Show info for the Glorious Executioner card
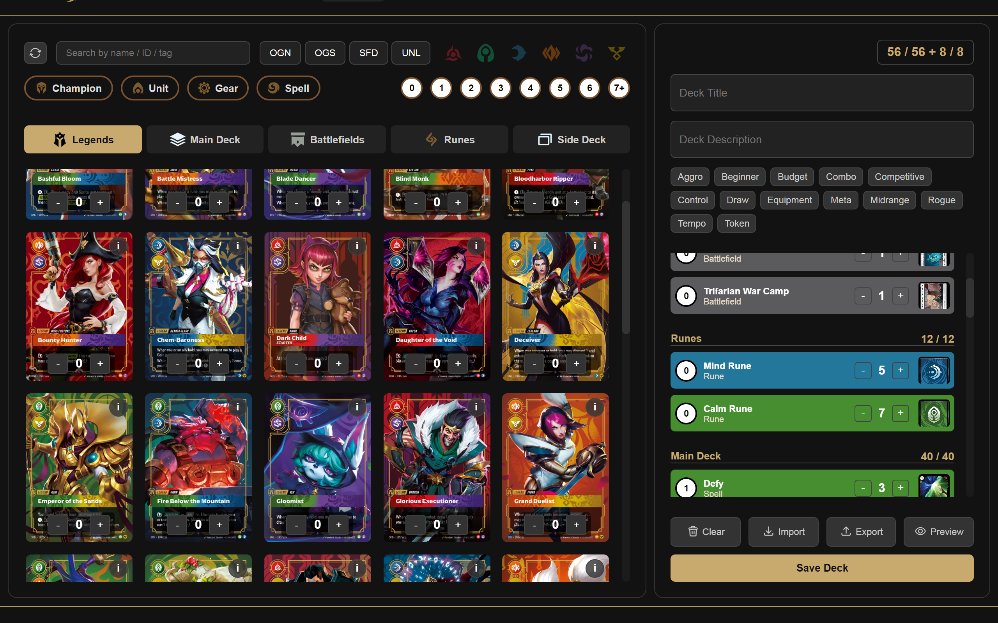The height and width of the screenshot is (623, 998). (476, 407)
